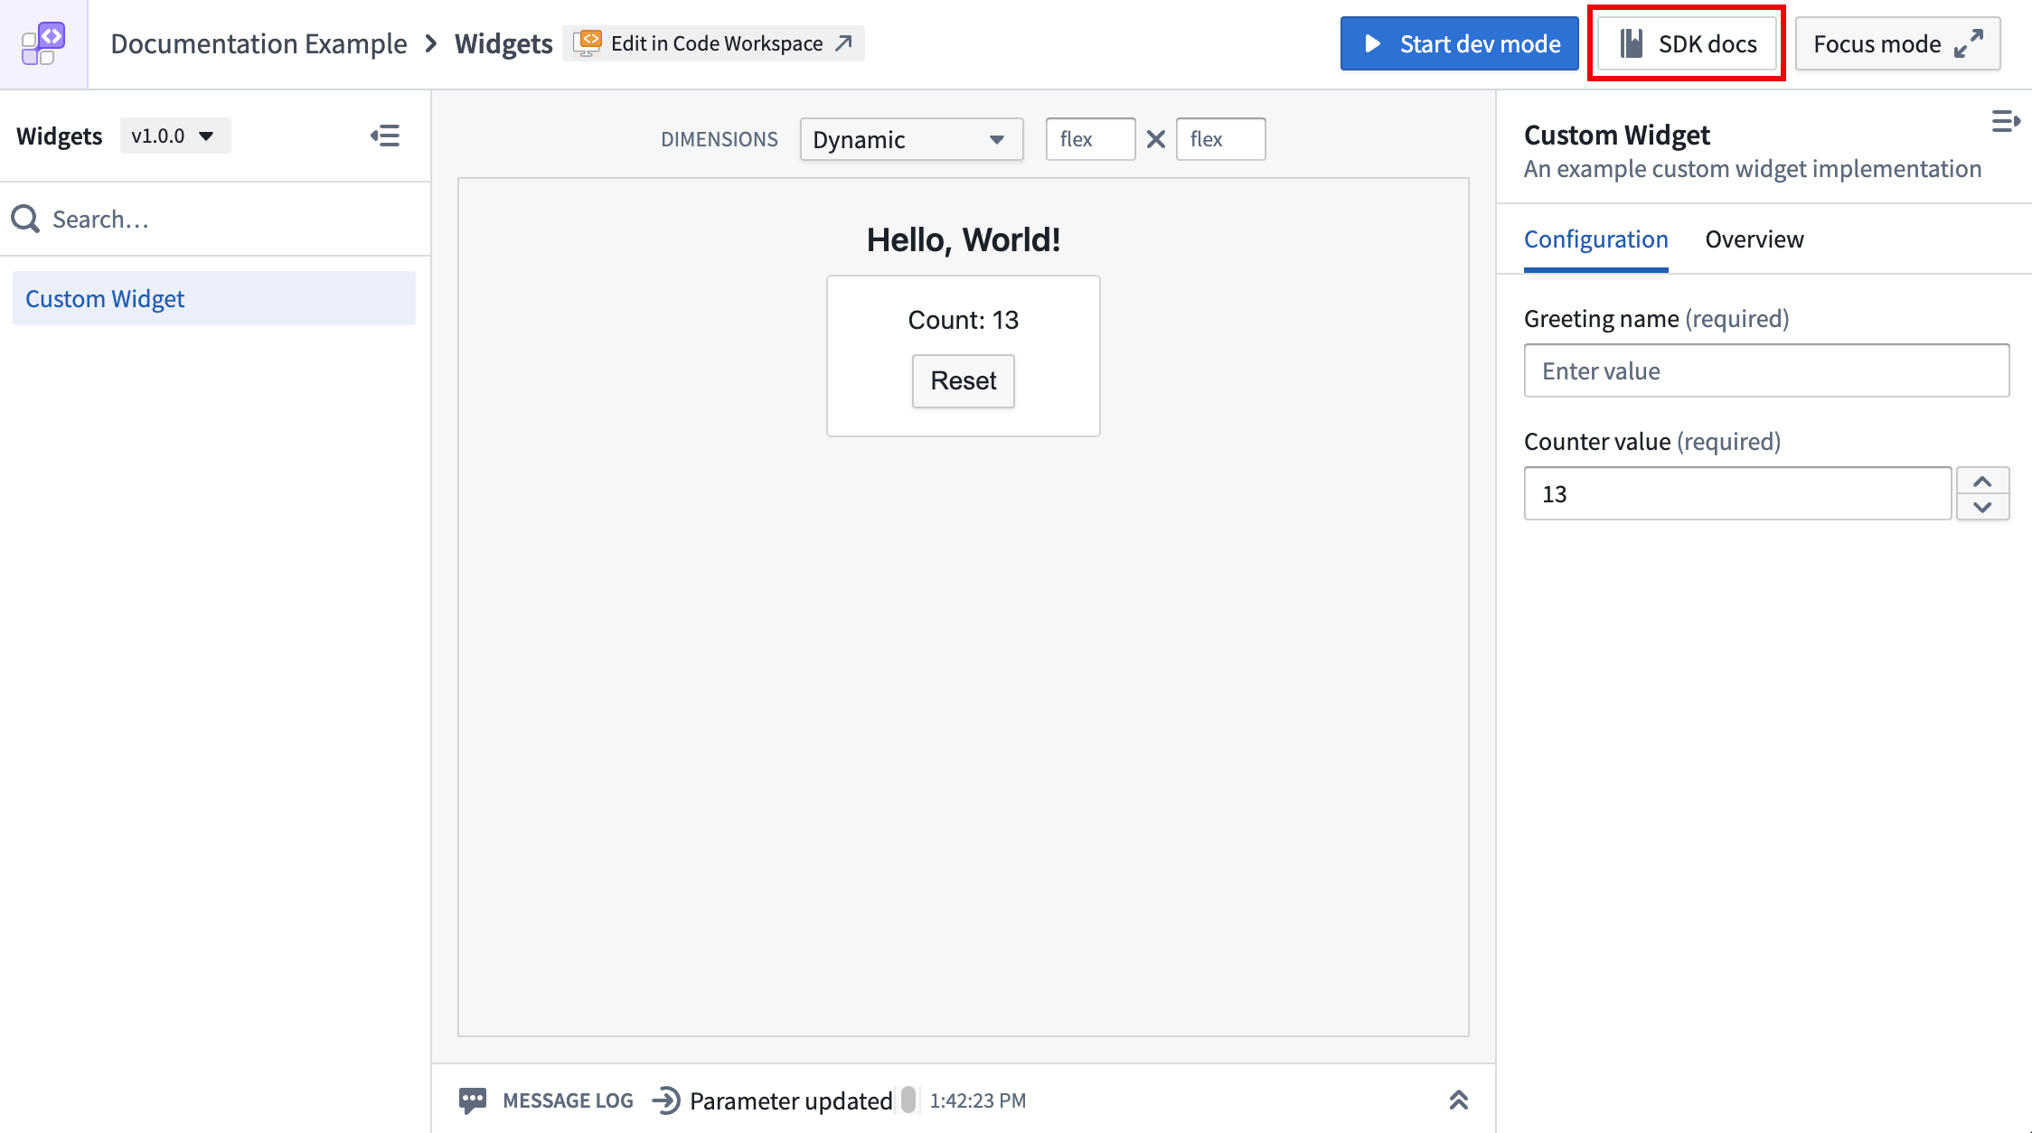
Task: Click the Parameter updated arrow icon
Action: (x=666, y=1100)
